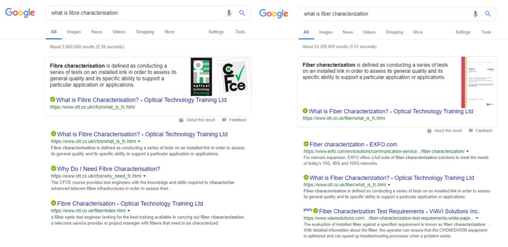Click the Google logo in the left window
508x247 pixels.
tap(20, 13)
